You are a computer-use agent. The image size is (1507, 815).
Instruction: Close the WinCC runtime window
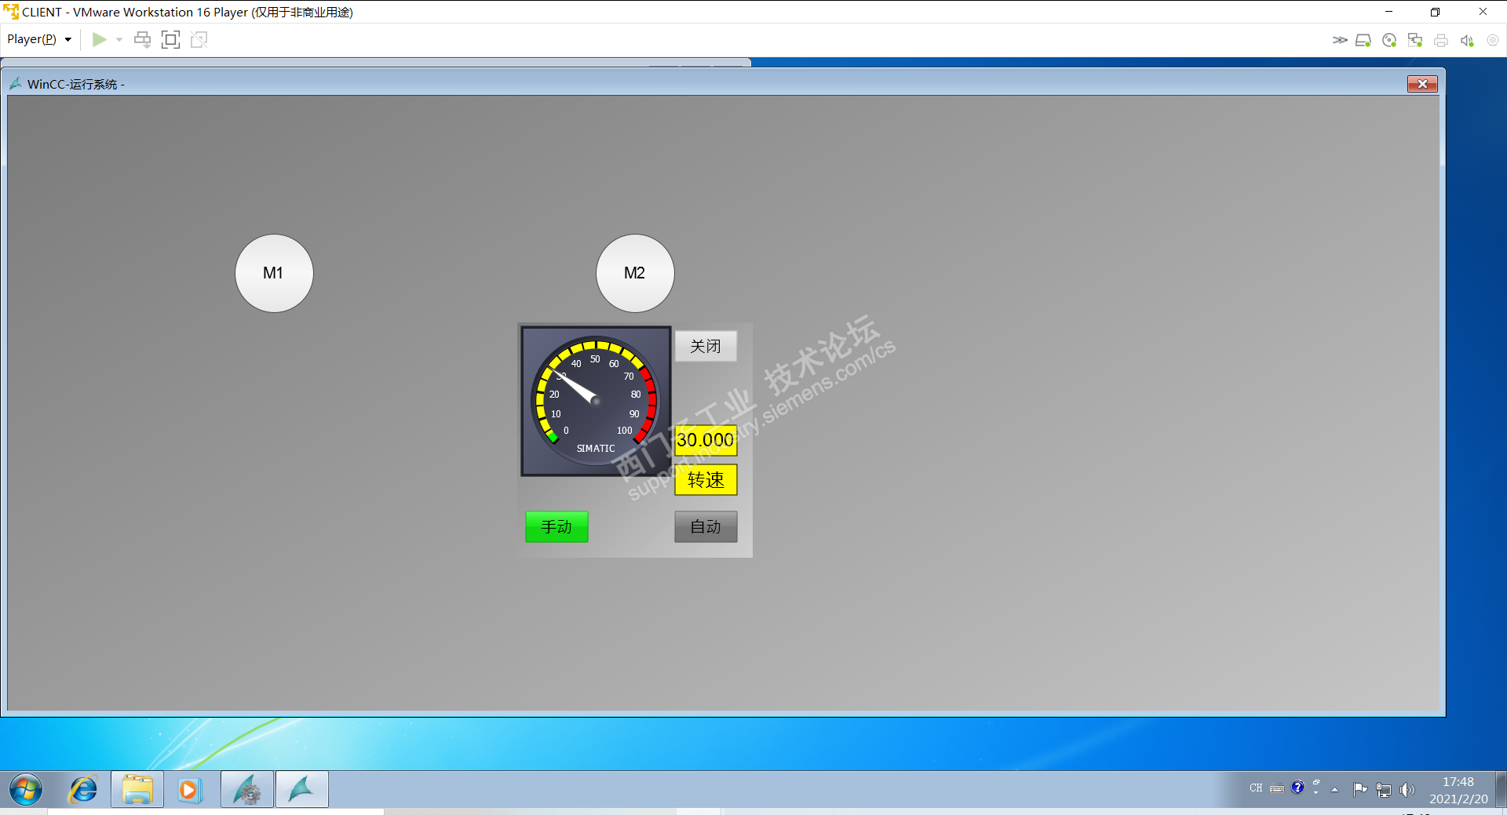(x=1422, y=84)
